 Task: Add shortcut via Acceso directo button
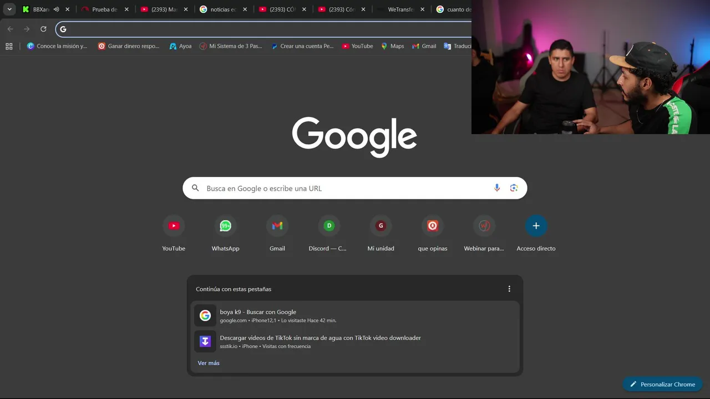point(536,233)
